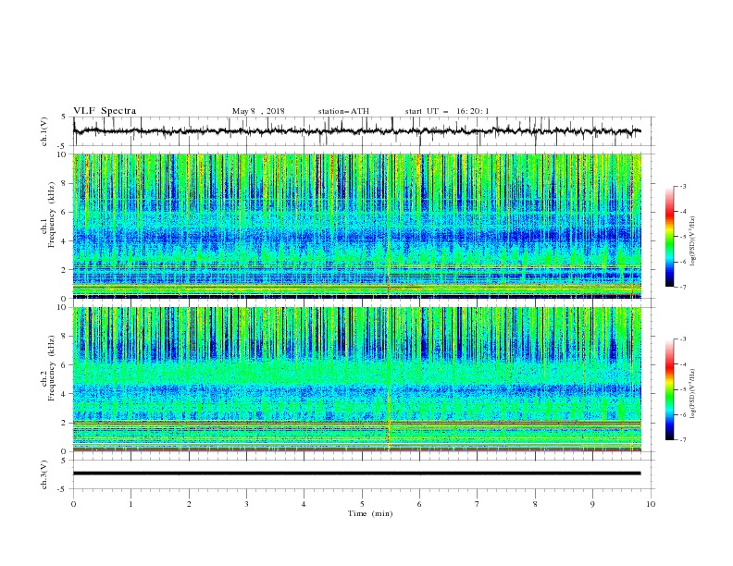Click the log(PSD) label beside ch.1 colorbar

[x=693, y=241]
